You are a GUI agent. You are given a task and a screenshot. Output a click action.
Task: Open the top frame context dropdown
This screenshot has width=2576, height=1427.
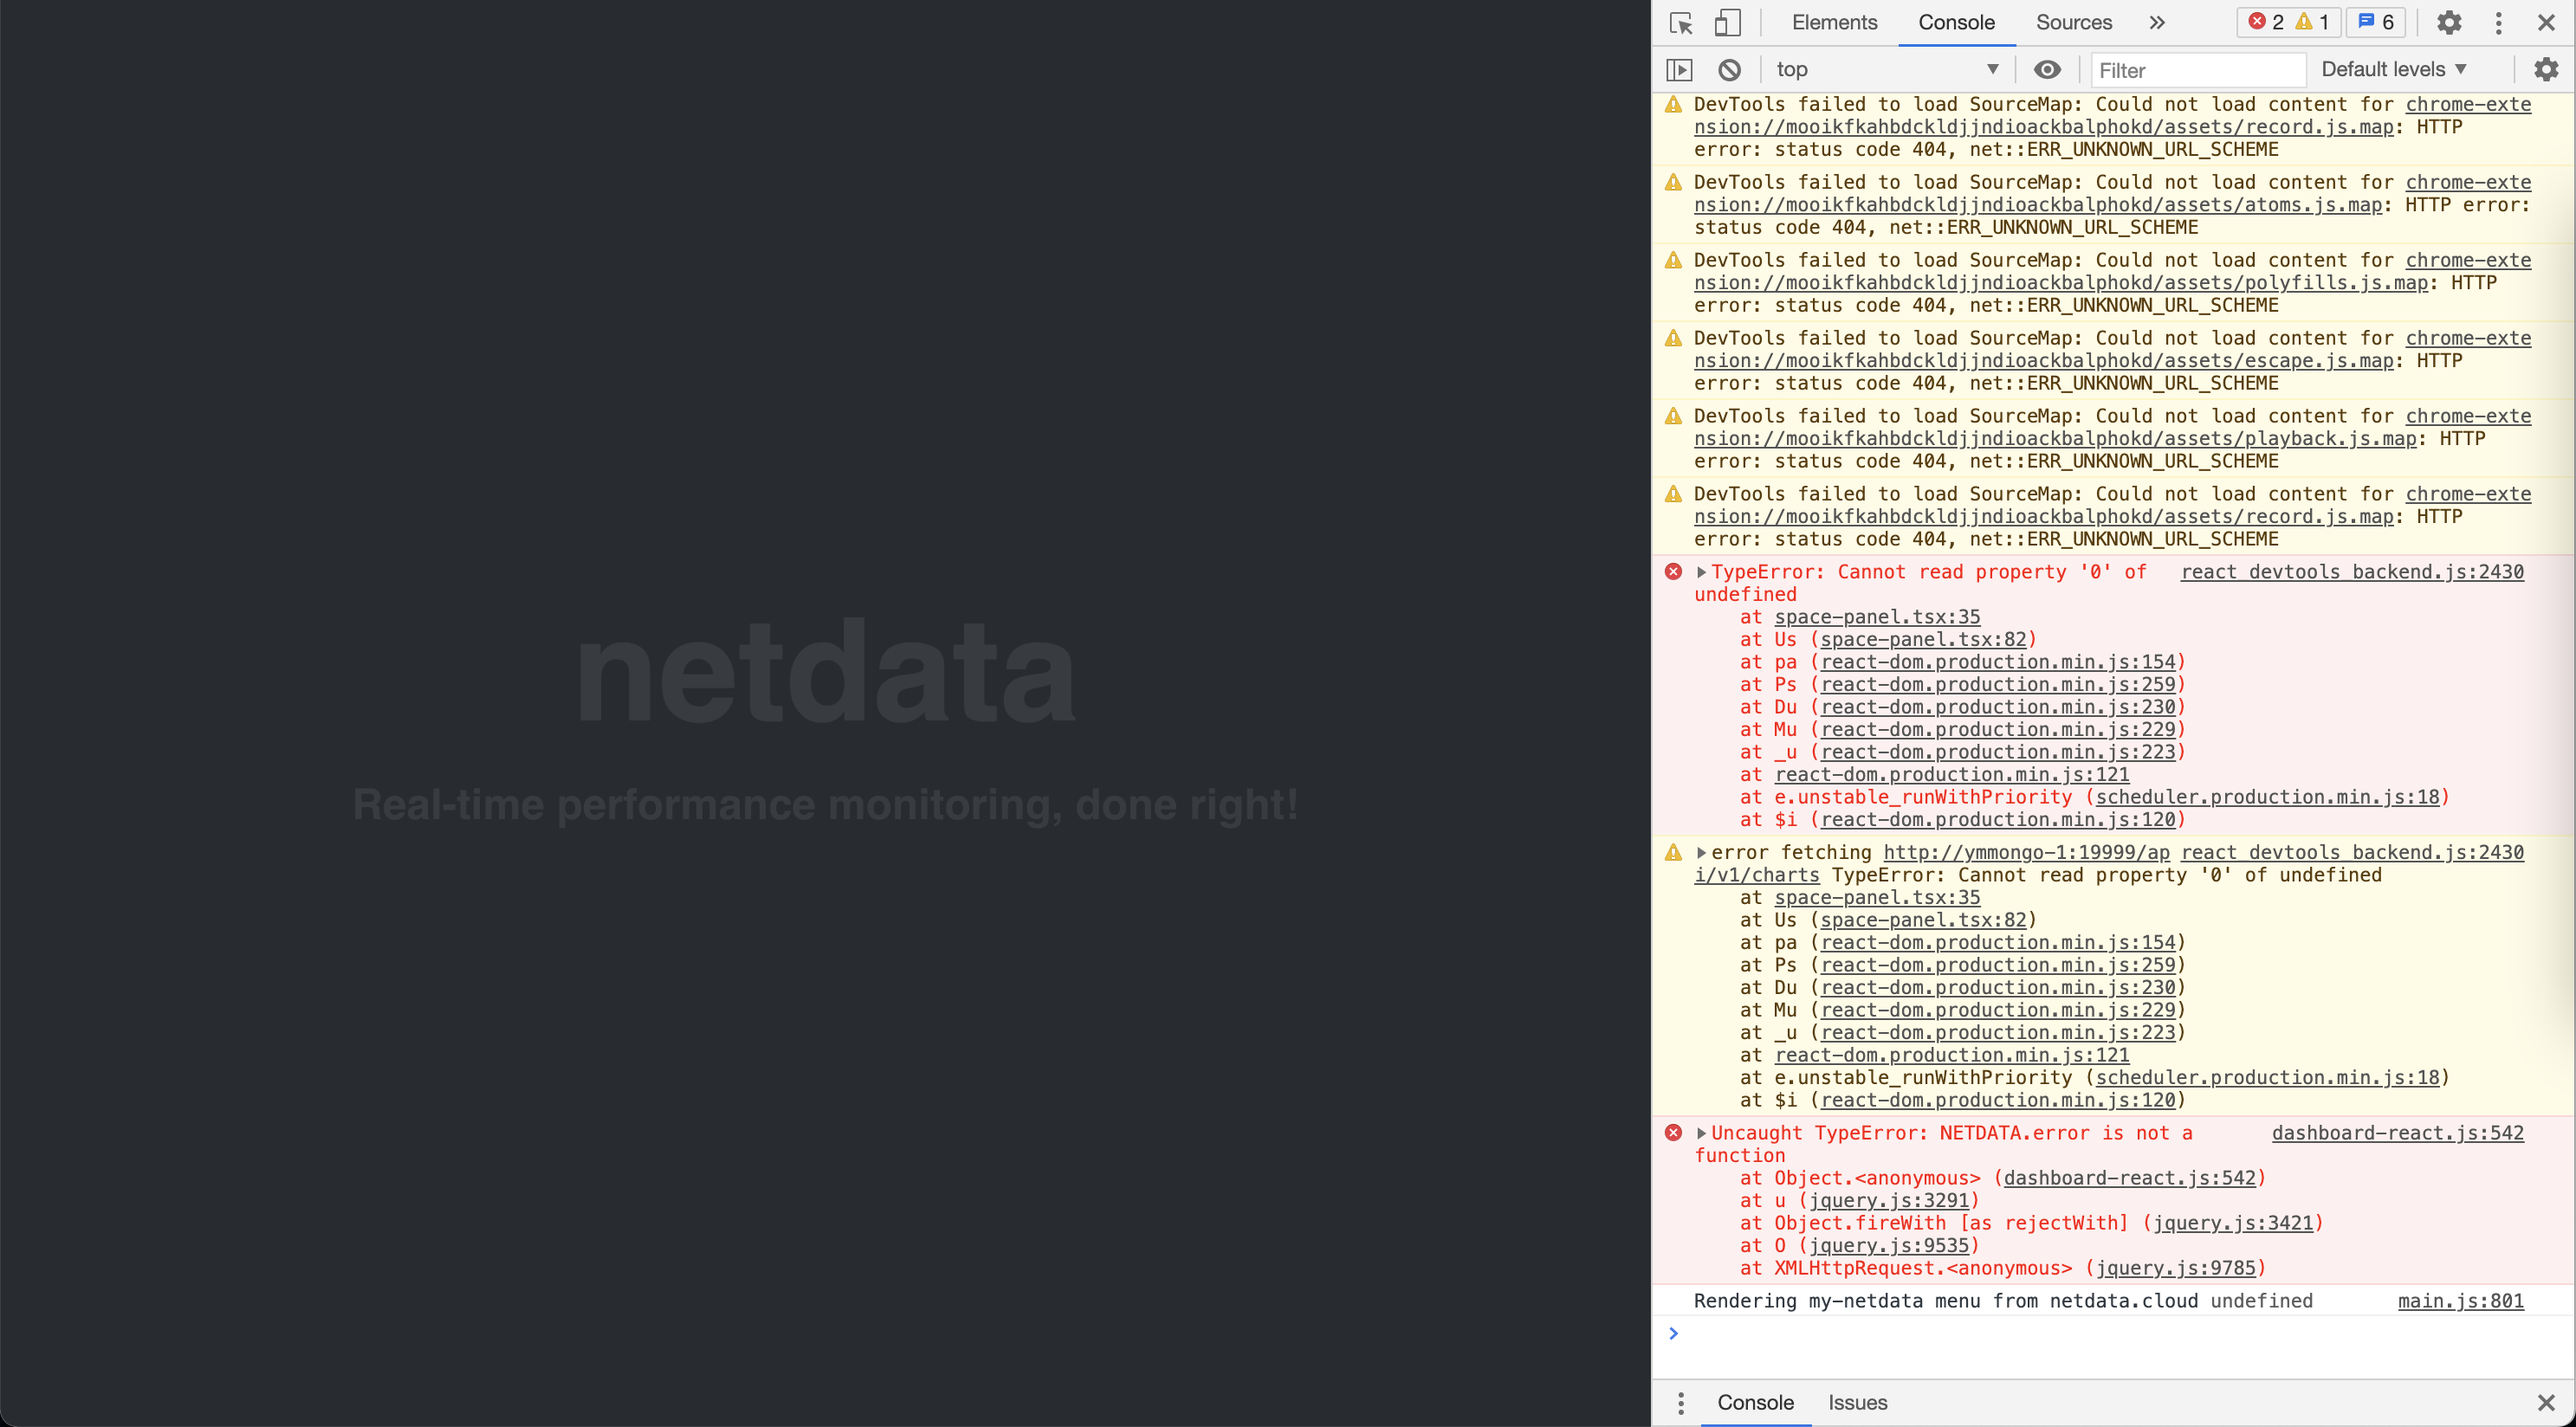1887,69
